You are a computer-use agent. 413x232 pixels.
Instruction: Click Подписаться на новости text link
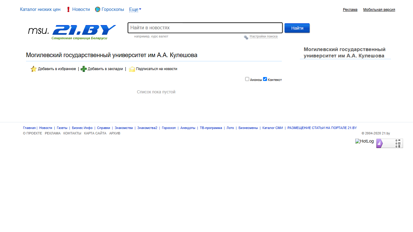tap(157, 69)
